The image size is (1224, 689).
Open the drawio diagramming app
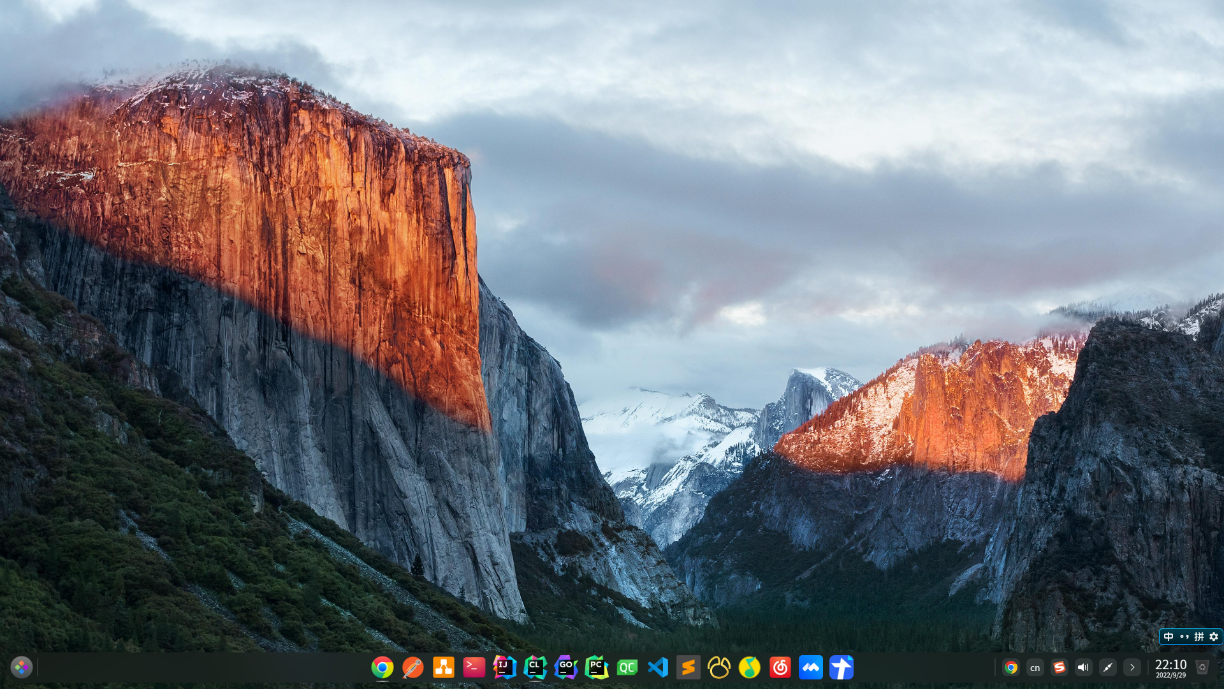(x=443, y=667)
